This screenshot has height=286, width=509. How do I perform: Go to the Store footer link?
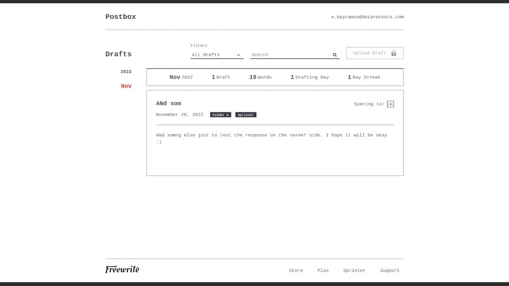pos(296,270)
